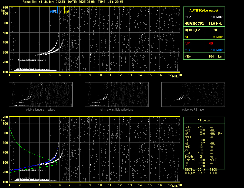Click the blue foF2 marker on top ionogram

(x=57, y=10)
